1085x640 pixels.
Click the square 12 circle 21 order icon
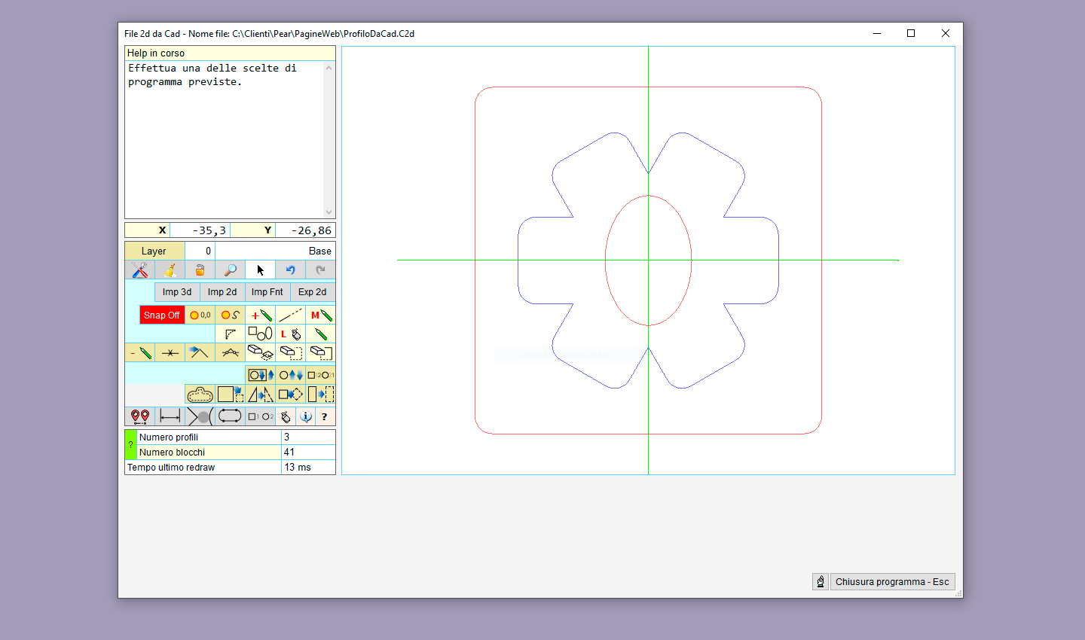320,374
